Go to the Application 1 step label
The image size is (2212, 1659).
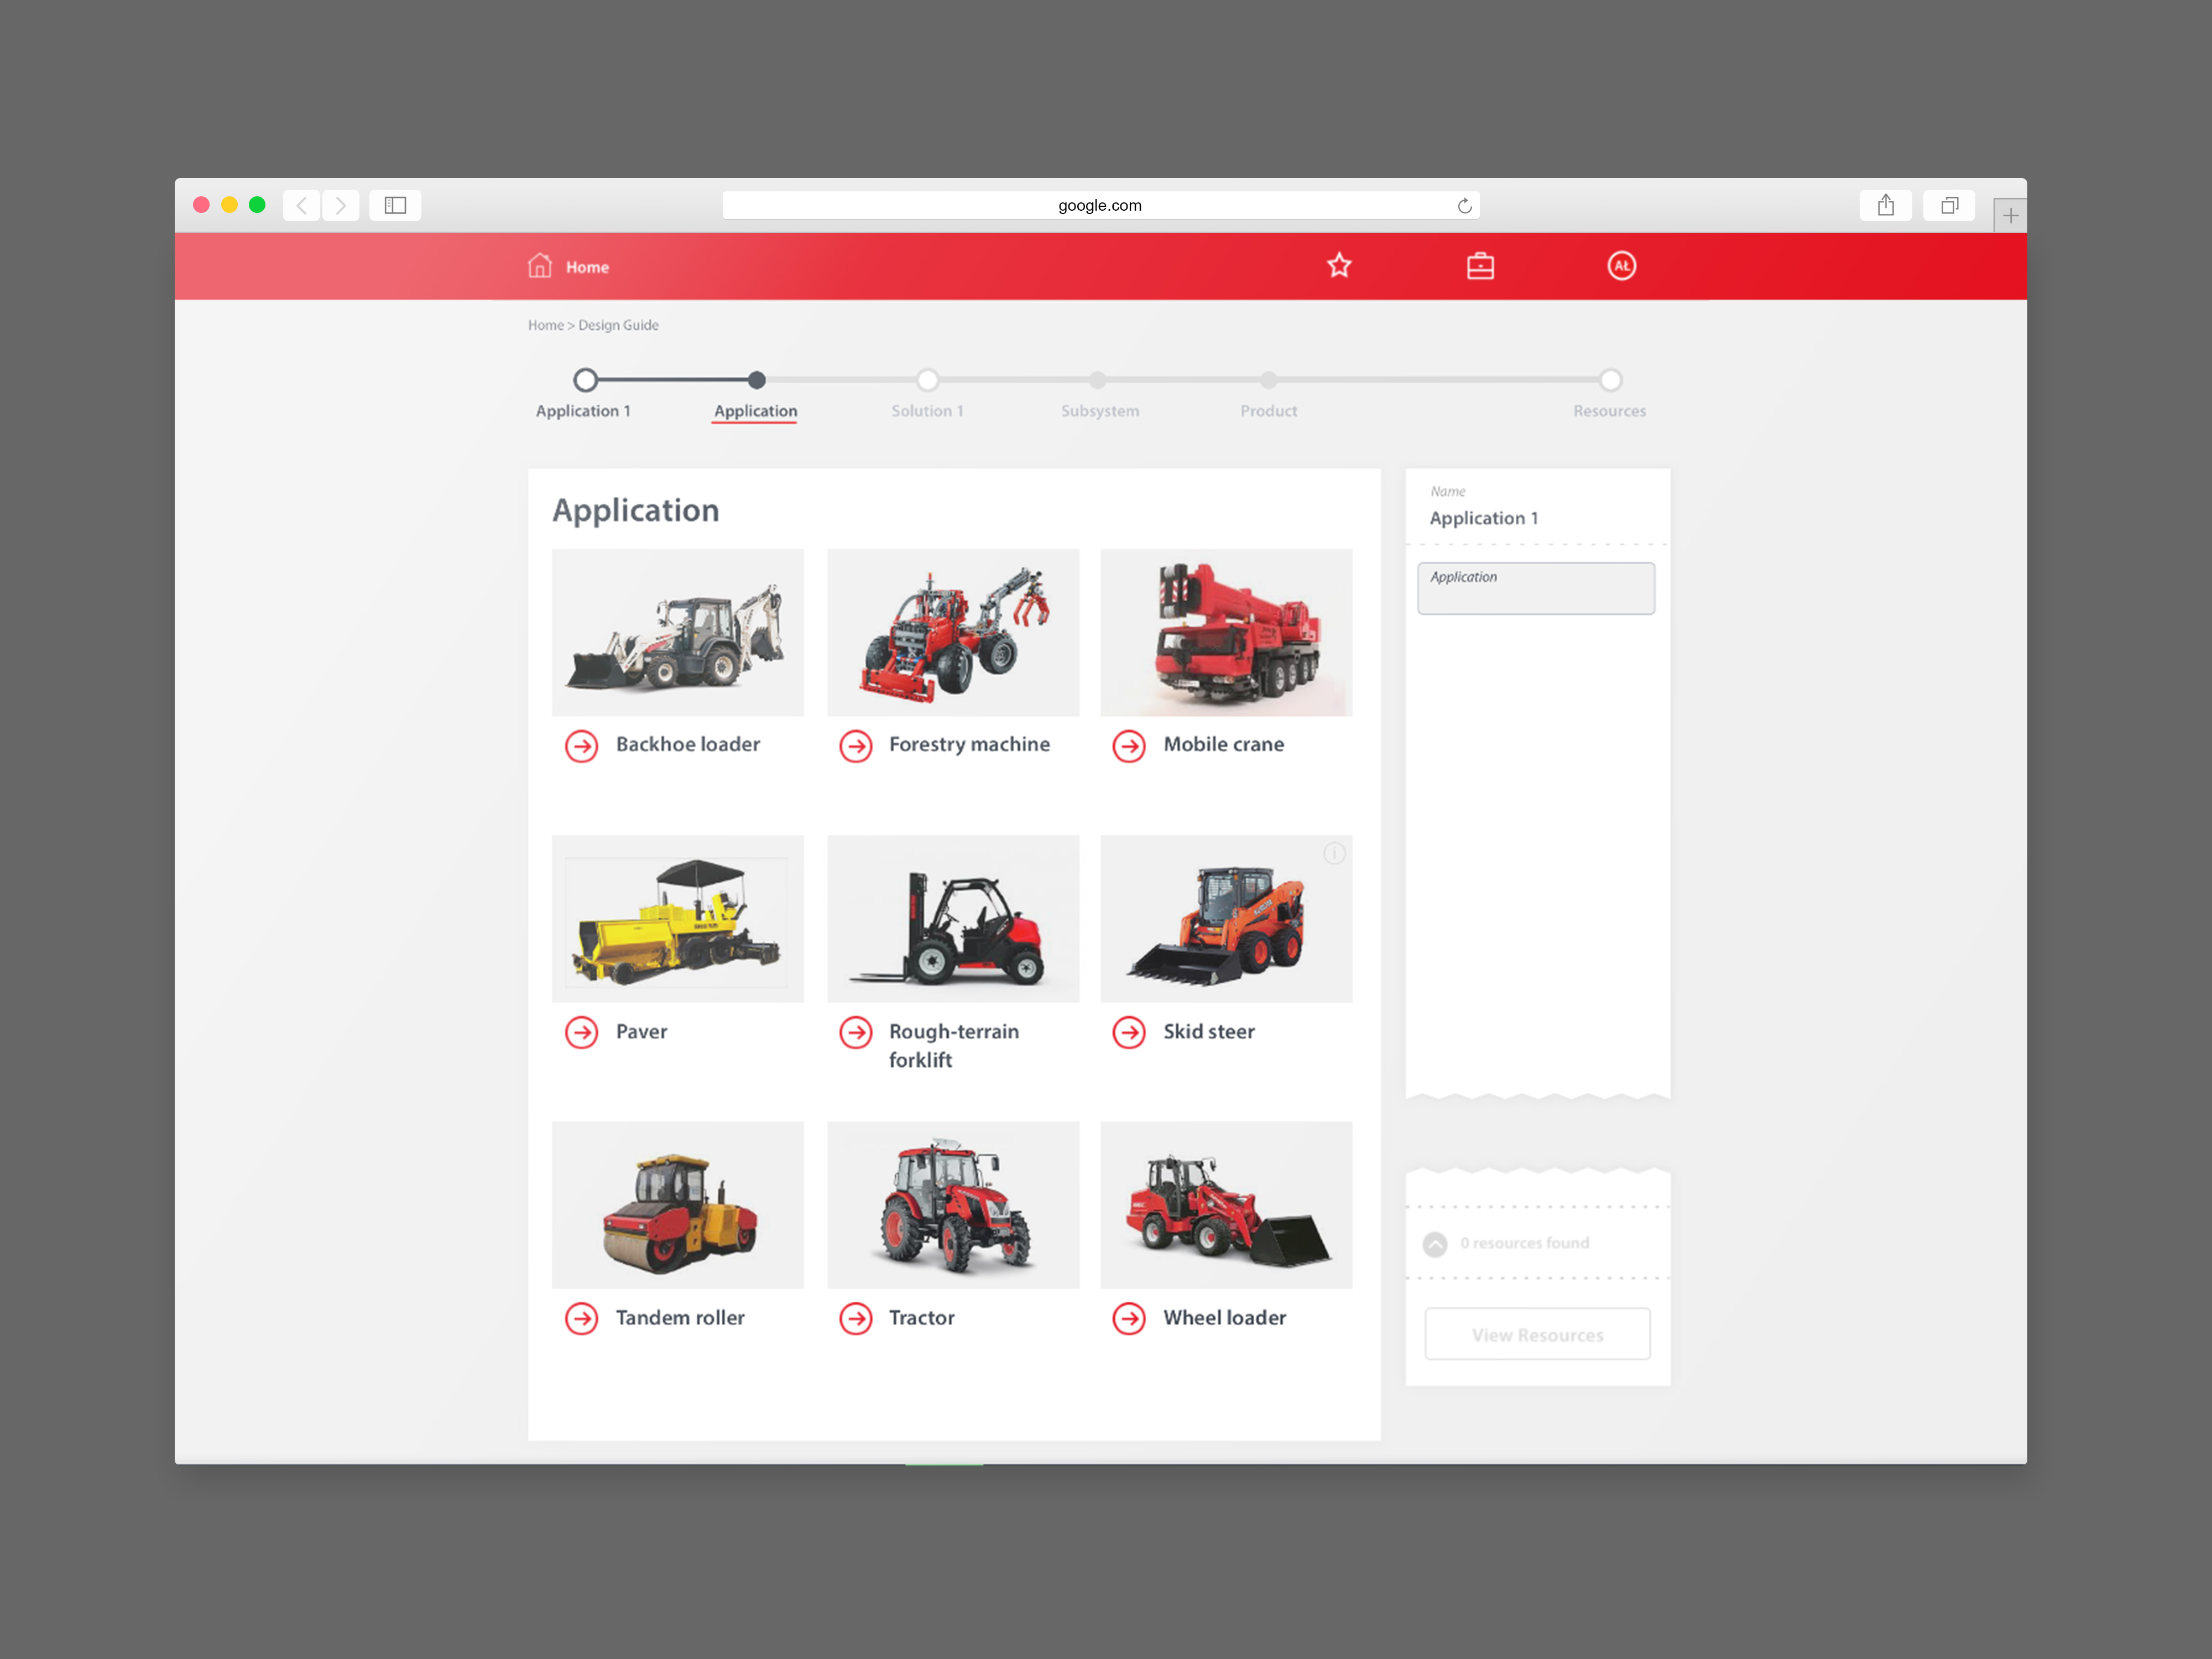[583, 411]
